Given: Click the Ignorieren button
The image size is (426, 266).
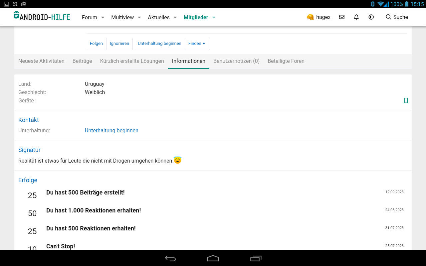Looking at the screenshot, I should tap(119, 44).
